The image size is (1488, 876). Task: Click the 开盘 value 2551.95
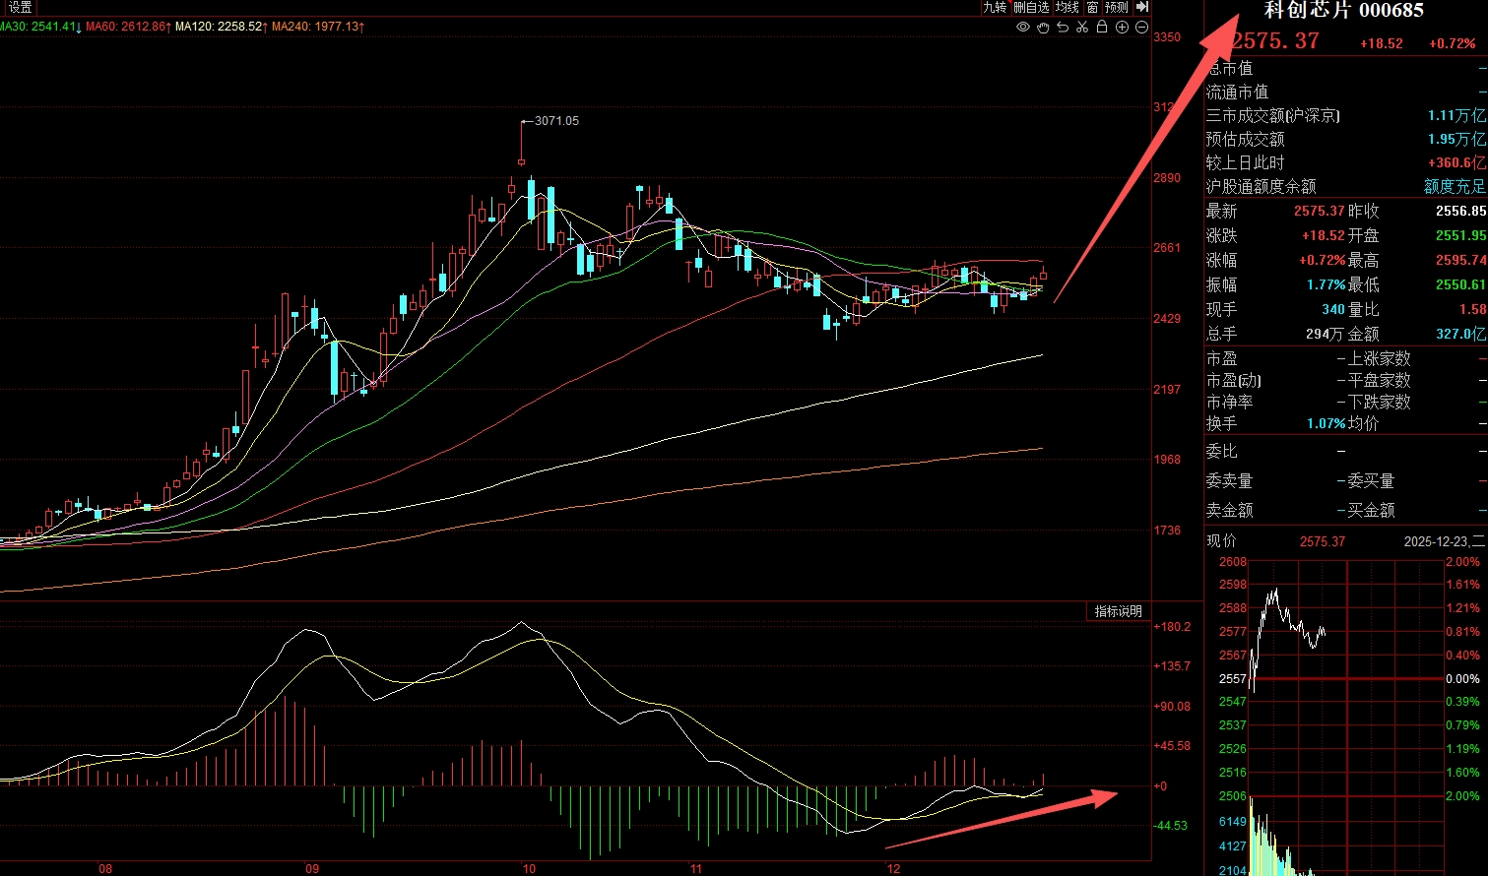tap(1460, 235)
